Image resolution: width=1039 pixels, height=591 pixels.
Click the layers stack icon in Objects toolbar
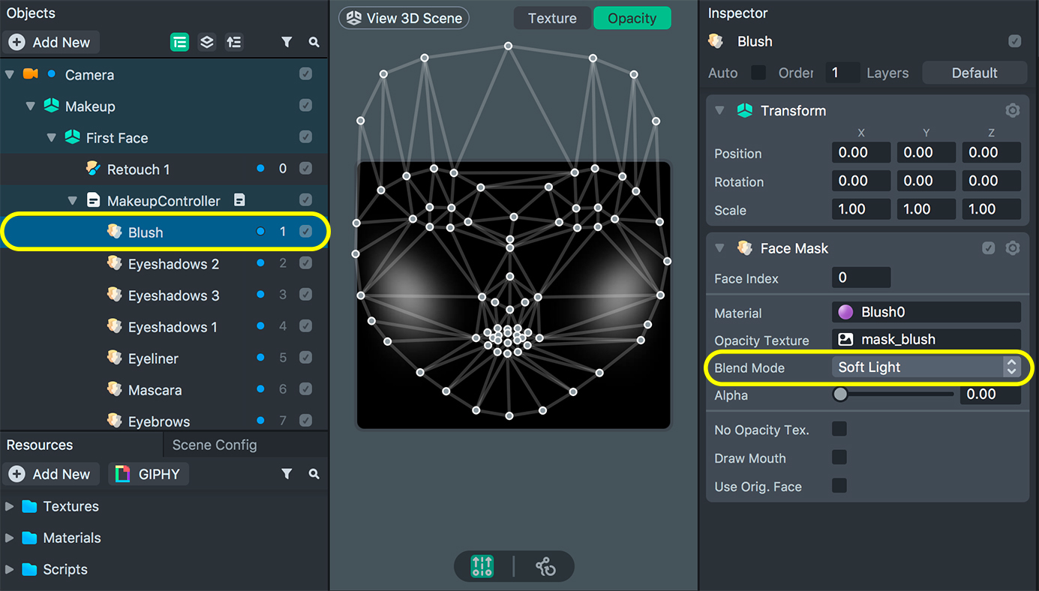pos(207,43)
